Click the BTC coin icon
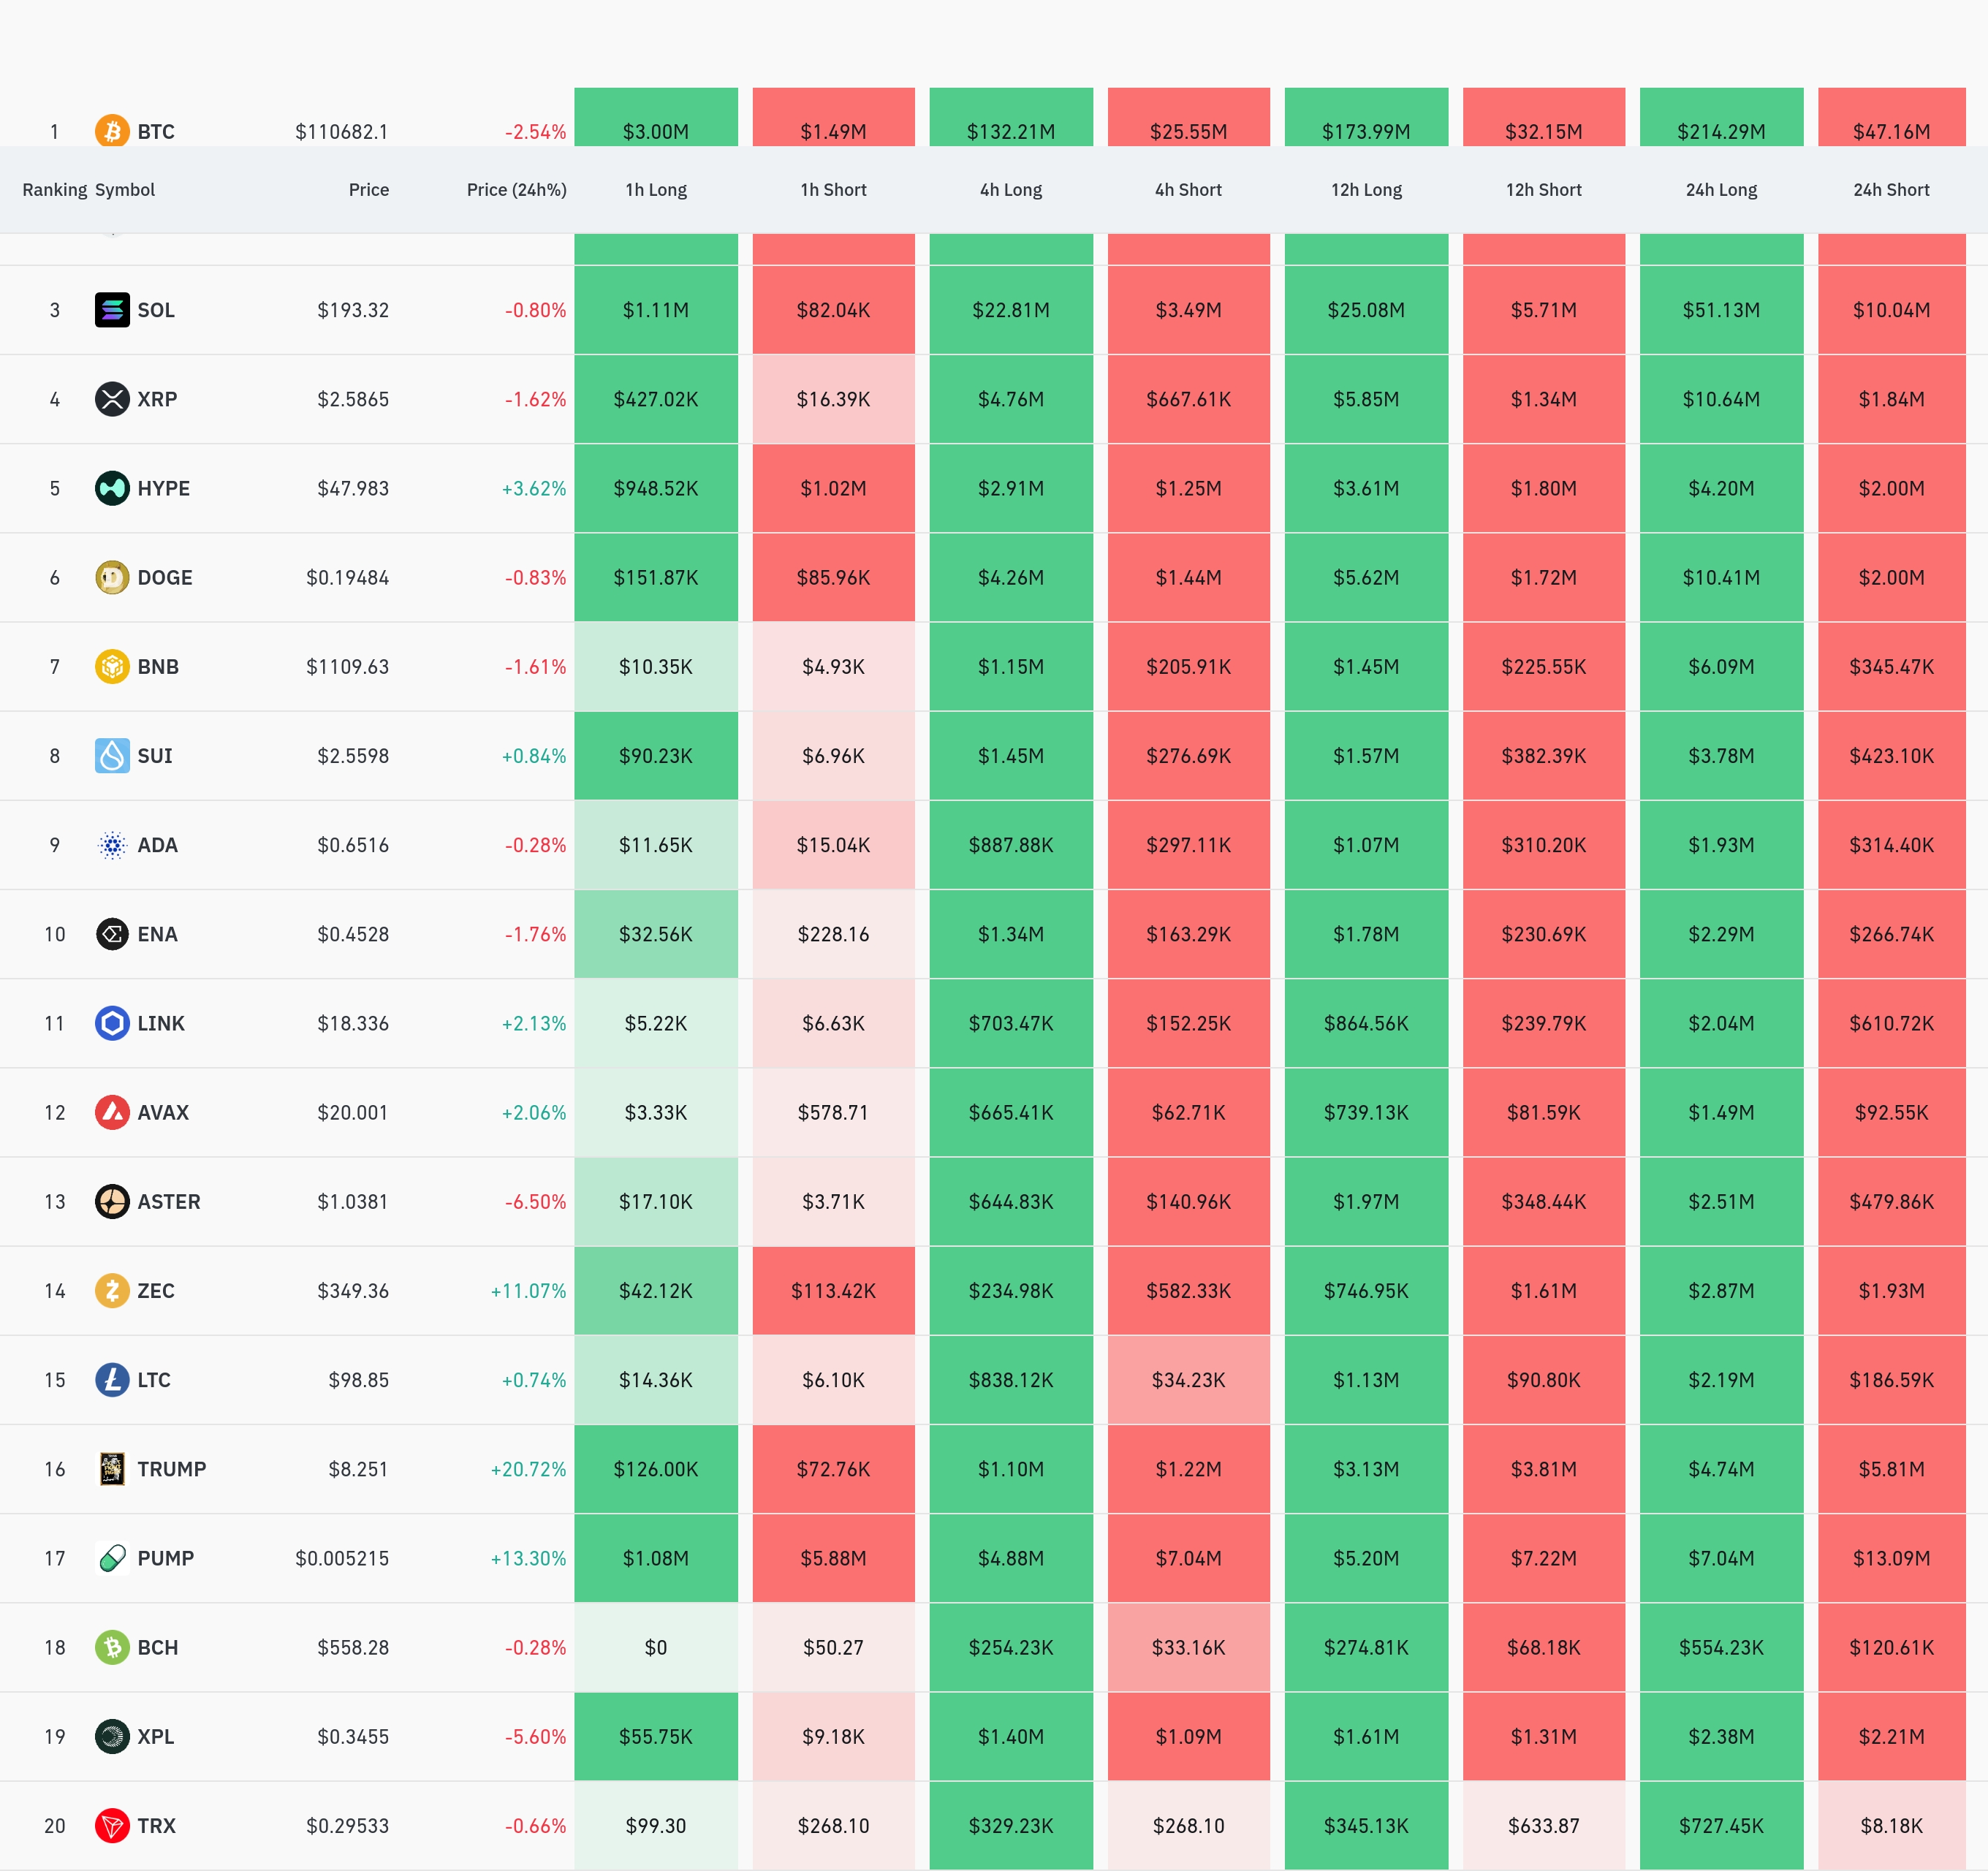The image size is (1988, 1871). (x=112, y=131)
